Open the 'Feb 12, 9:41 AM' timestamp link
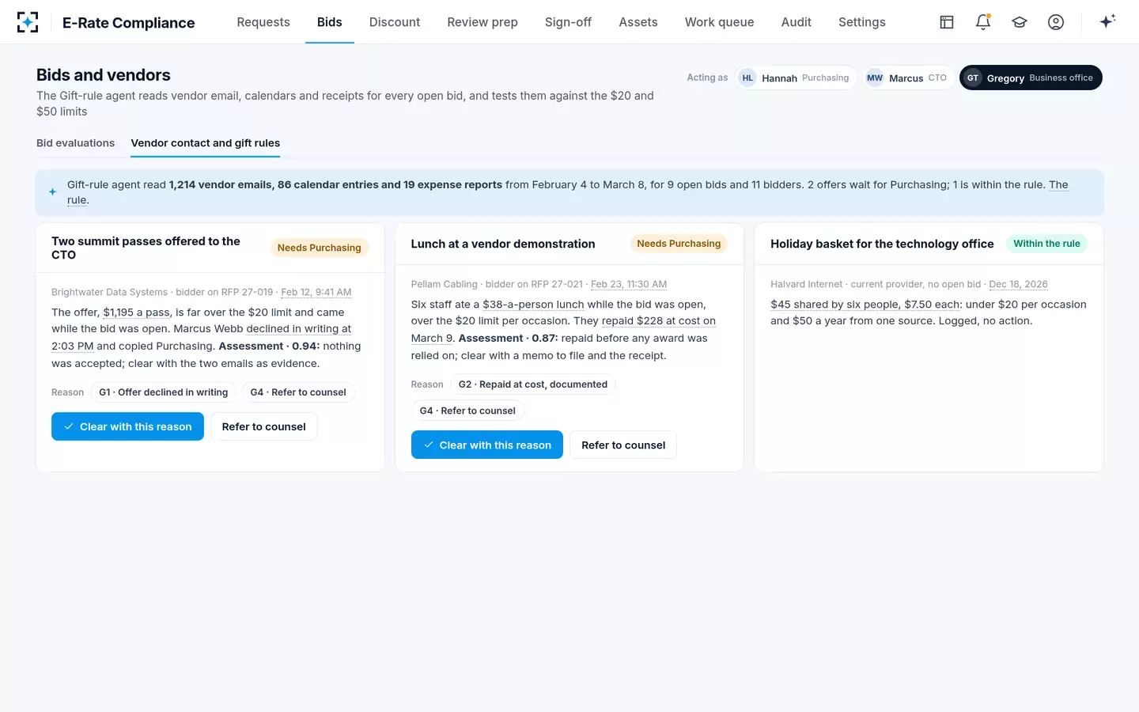The width and height of the screenshot is (1139, 712). point(316,292)
